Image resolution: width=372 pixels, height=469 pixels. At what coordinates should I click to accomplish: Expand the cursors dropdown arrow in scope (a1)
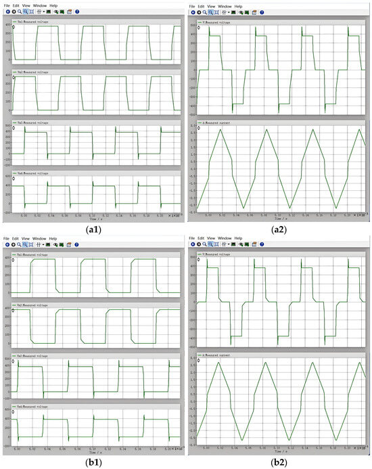(x=44, y=12)
